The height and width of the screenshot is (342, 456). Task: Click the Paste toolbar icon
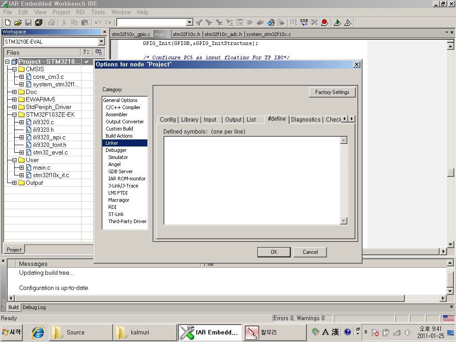85,23
